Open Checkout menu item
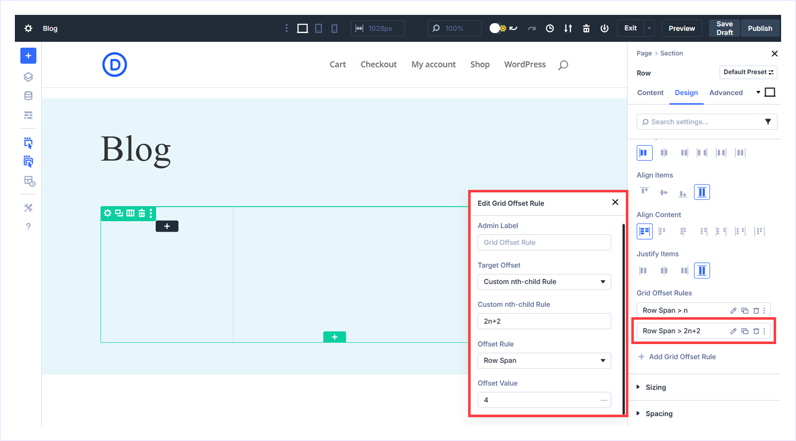 point(379,65)
